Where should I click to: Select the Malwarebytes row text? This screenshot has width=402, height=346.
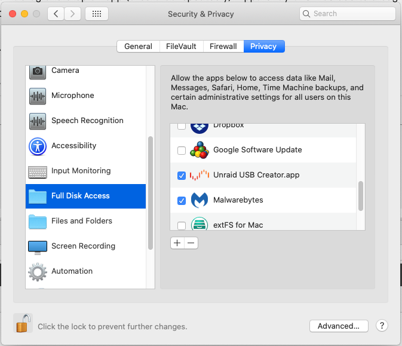[238, 200]
